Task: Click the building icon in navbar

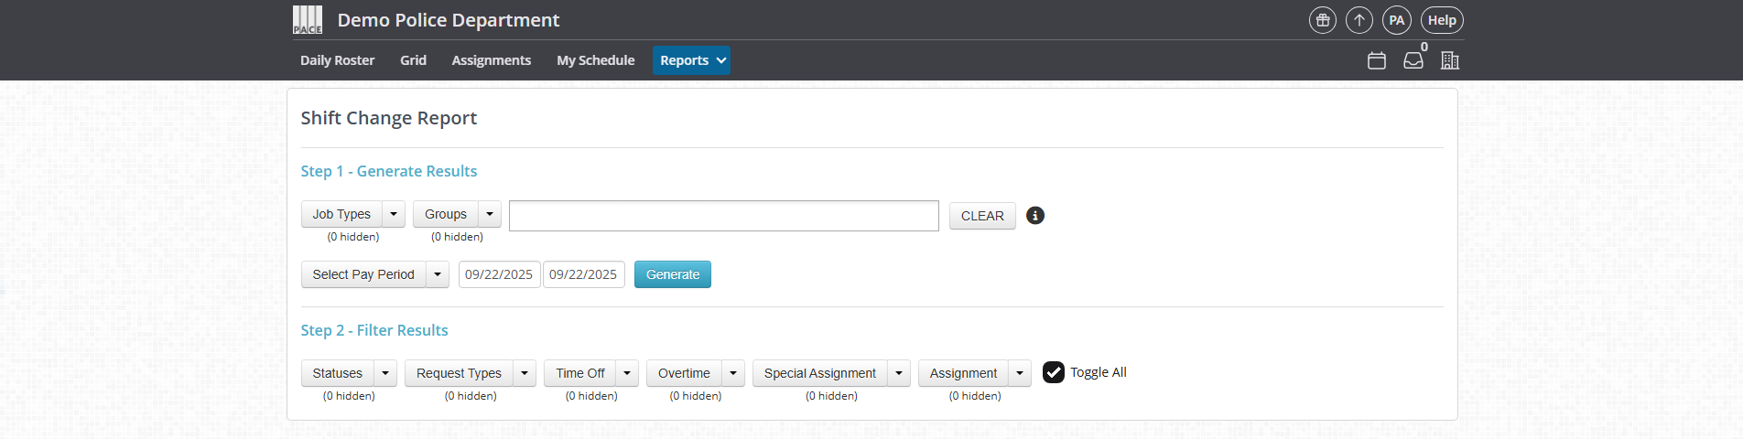Action: (1450, 60)
